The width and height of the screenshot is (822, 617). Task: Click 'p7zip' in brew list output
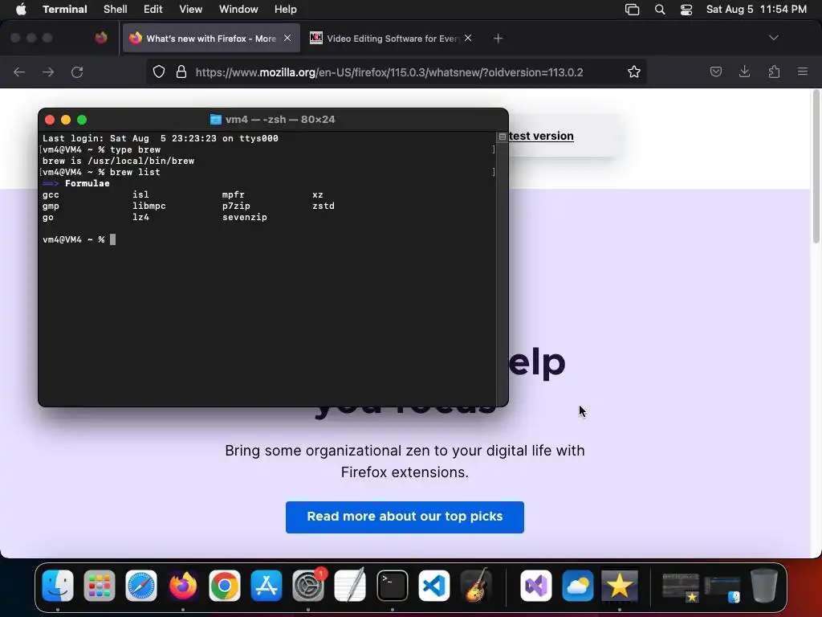[x=236, y=206]
